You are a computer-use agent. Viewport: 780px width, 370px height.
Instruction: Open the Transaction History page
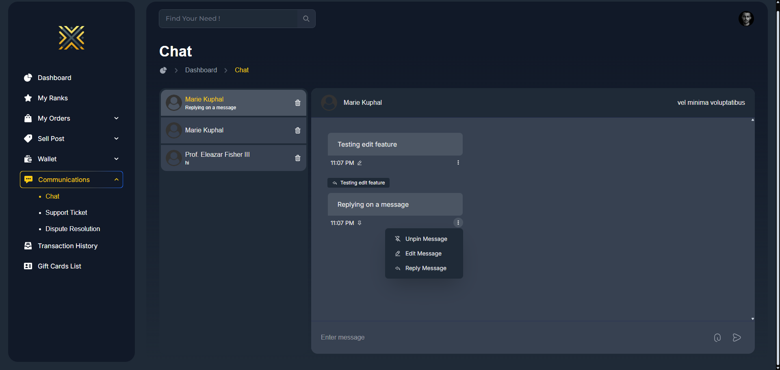67,246
